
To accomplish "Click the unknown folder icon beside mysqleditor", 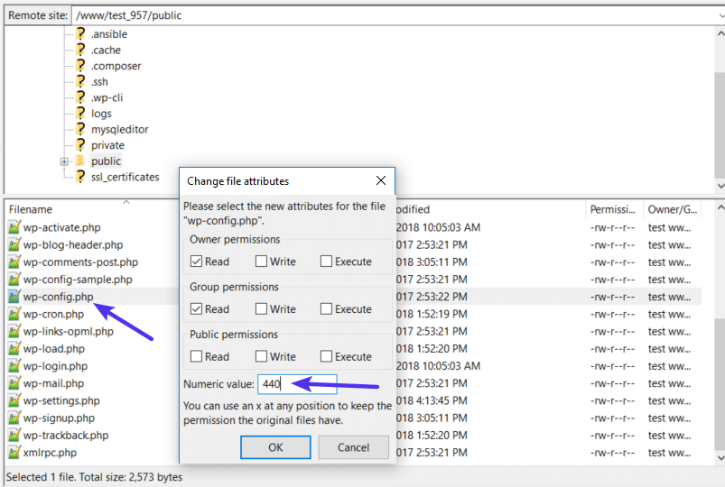I will pos(79,129).
